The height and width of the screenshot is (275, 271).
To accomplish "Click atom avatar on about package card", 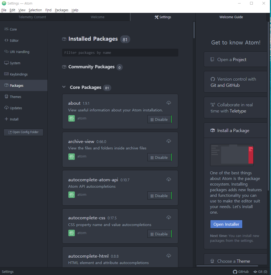I will [x=72, y=118].
